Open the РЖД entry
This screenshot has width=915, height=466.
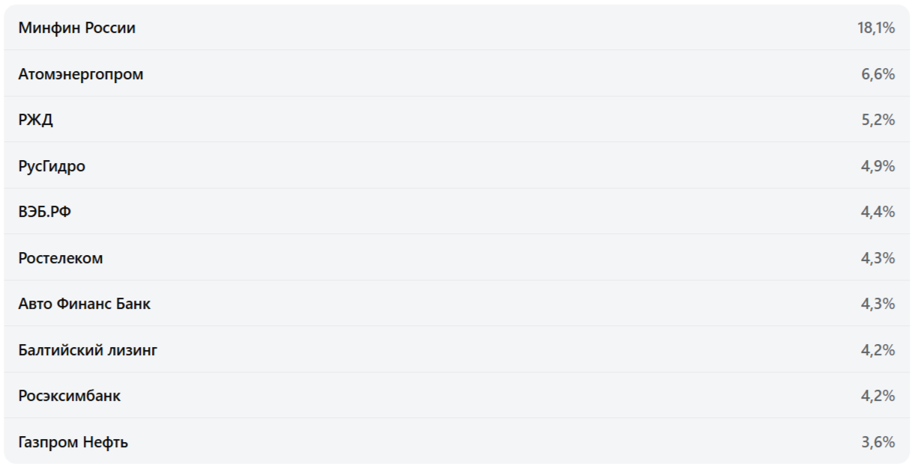click(x=36, y=120)
